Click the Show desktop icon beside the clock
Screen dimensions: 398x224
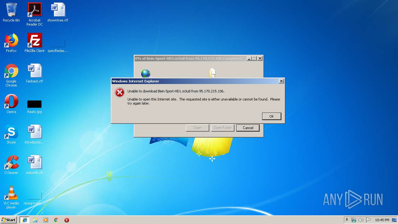coord(395,220)
